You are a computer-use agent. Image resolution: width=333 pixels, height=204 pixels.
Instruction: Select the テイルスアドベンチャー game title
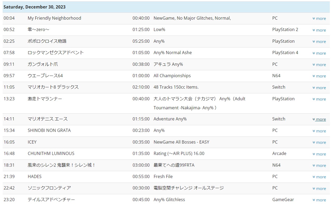(x=51, y=199)
